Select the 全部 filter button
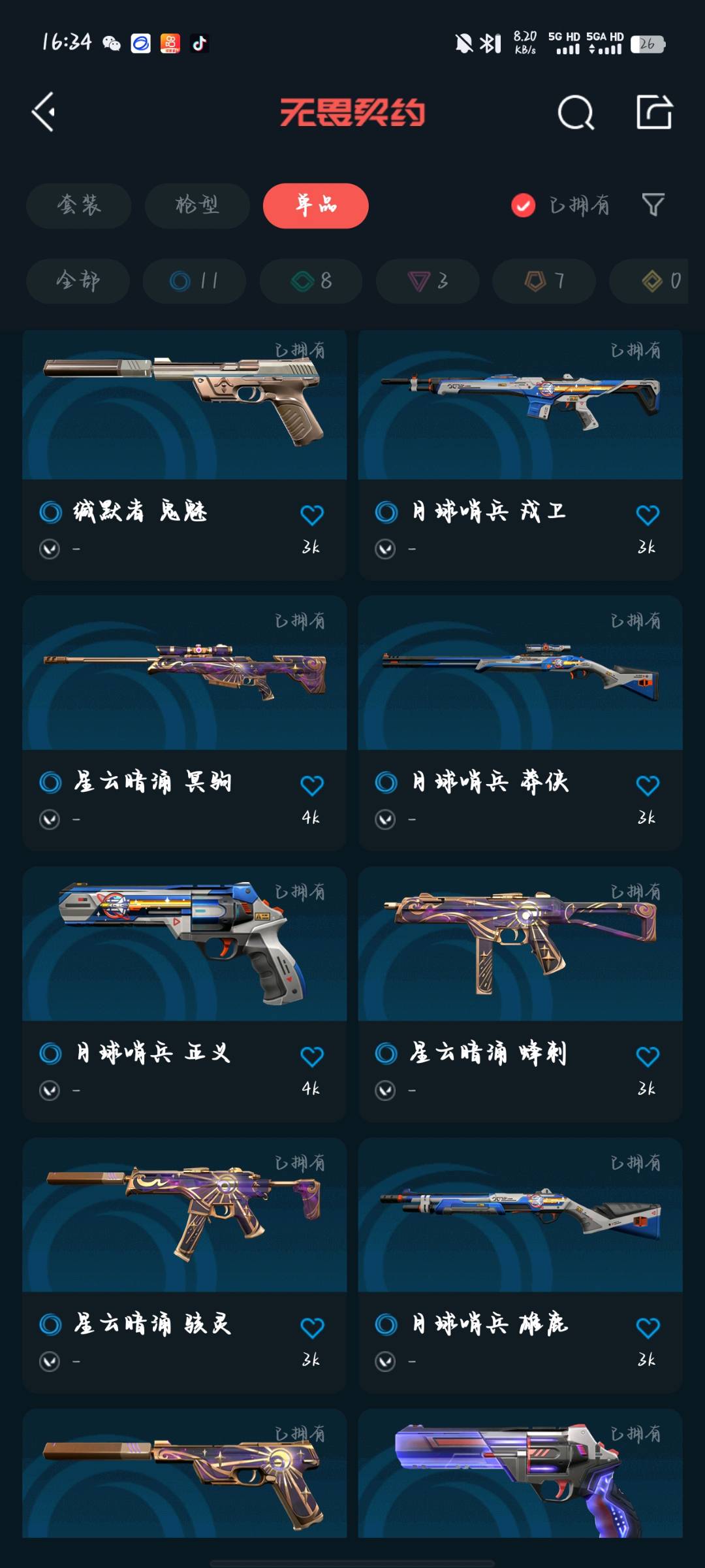Image resolution: width=705 pixels, height=1568 pixels. click(x=78, y=281)
